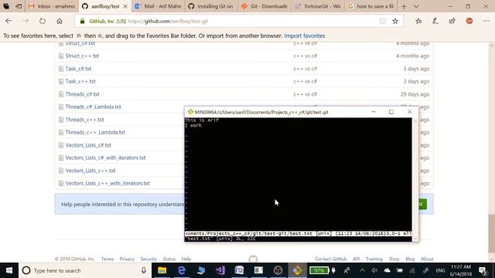Open the Threads_c++_Lambda.txt file
Viewport: 495px width, 278px height.
point(95,132)
